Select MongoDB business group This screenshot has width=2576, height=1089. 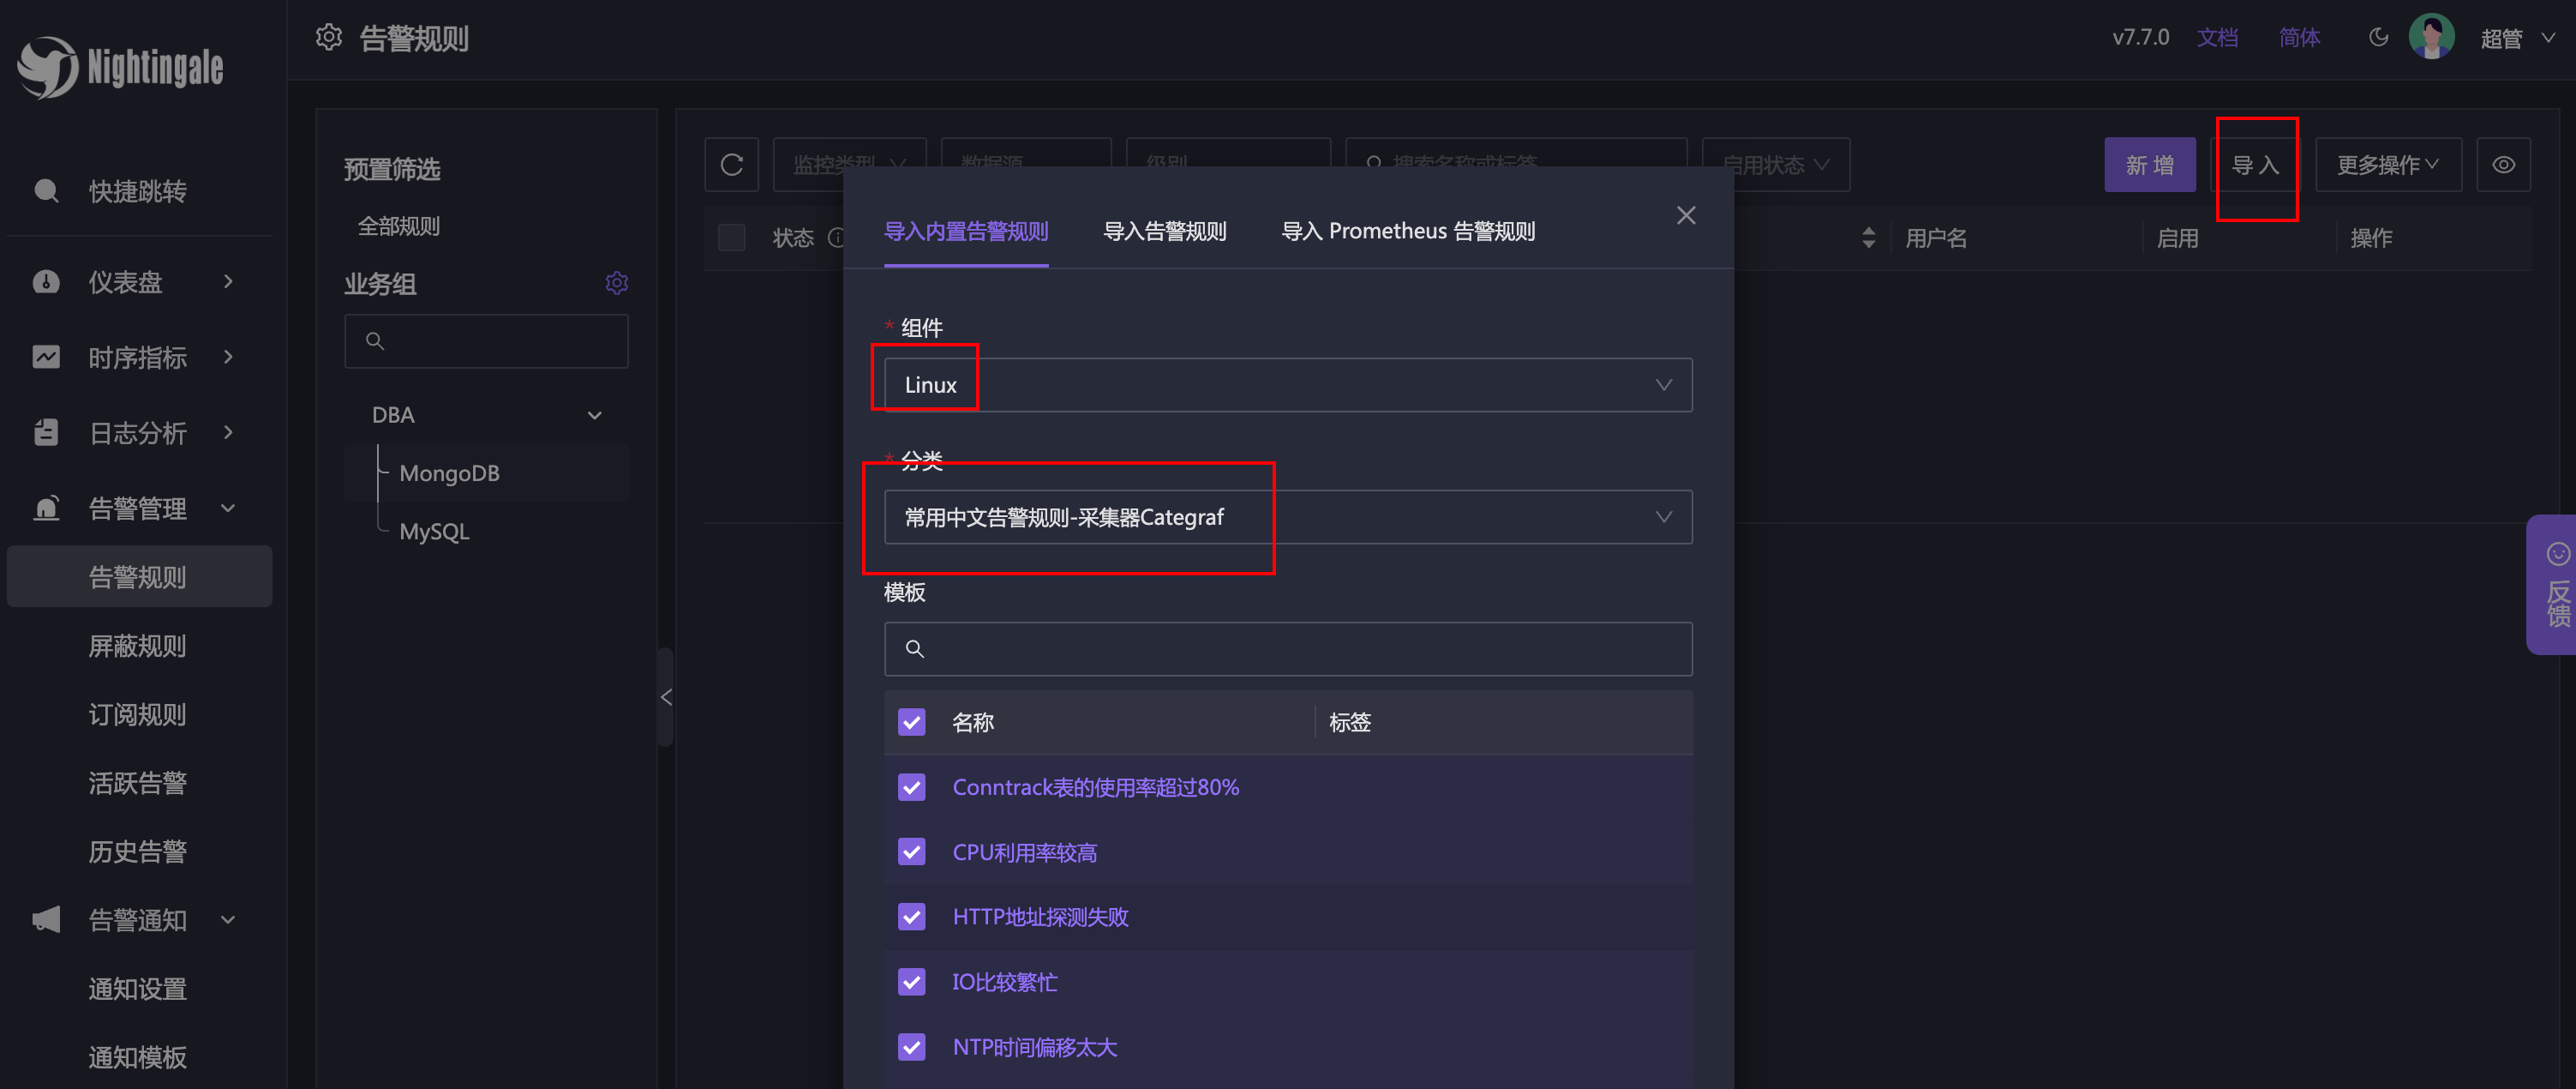tap(449, 473)
